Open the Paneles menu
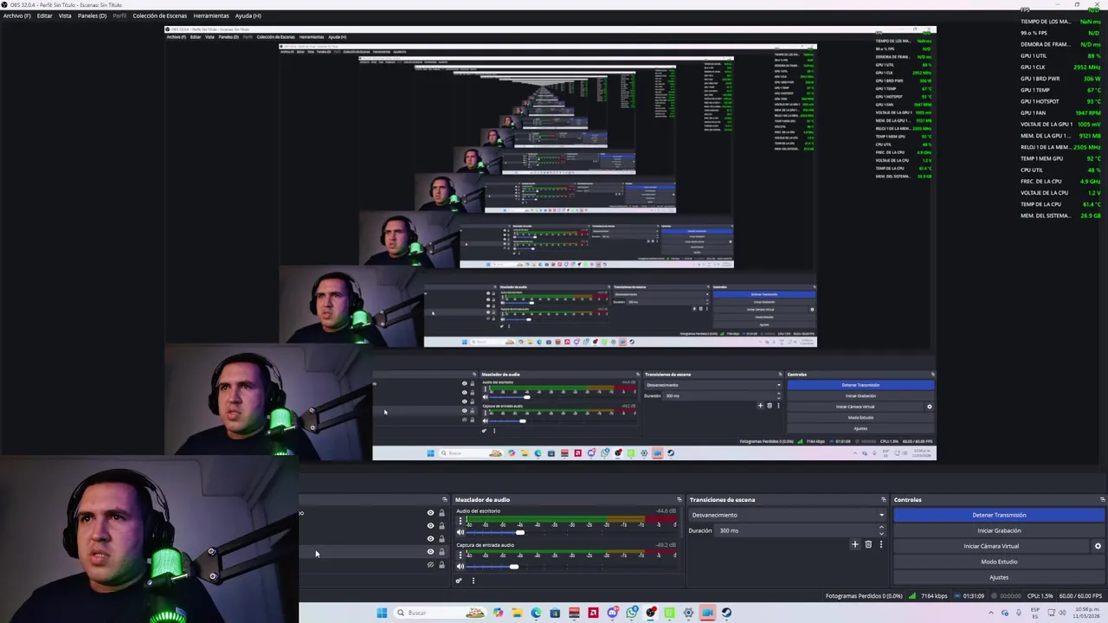Image resolution: width=1108 pixels, height=623 pixels. coord(92,16)
